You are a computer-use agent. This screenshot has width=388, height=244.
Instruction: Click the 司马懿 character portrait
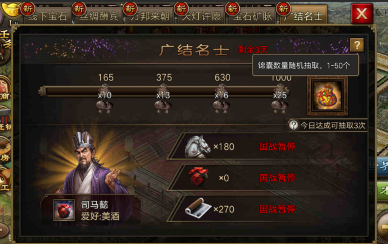[x=90, y=163]
